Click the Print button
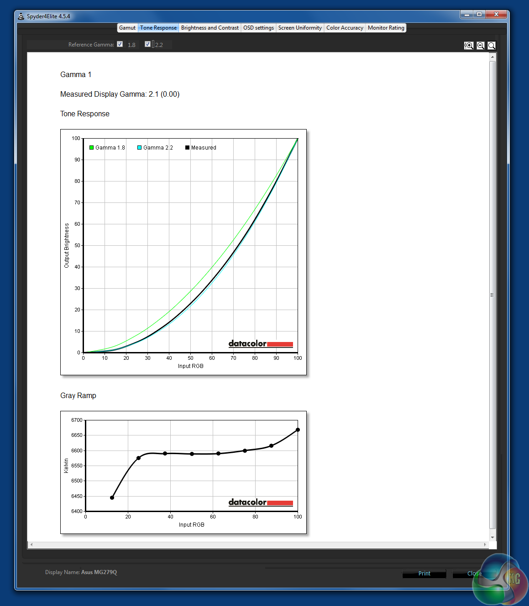The height and width of the screenshot is (606, 529). 424,574
